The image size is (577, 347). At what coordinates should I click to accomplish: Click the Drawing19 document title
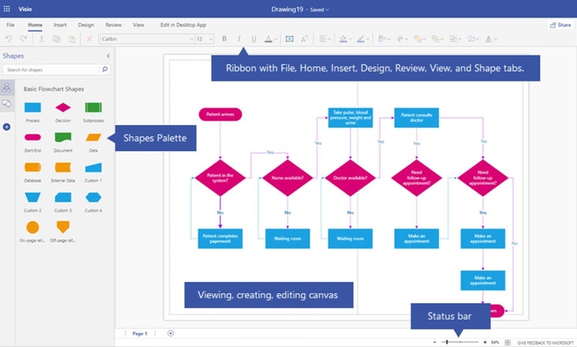[x=286, y=9]
